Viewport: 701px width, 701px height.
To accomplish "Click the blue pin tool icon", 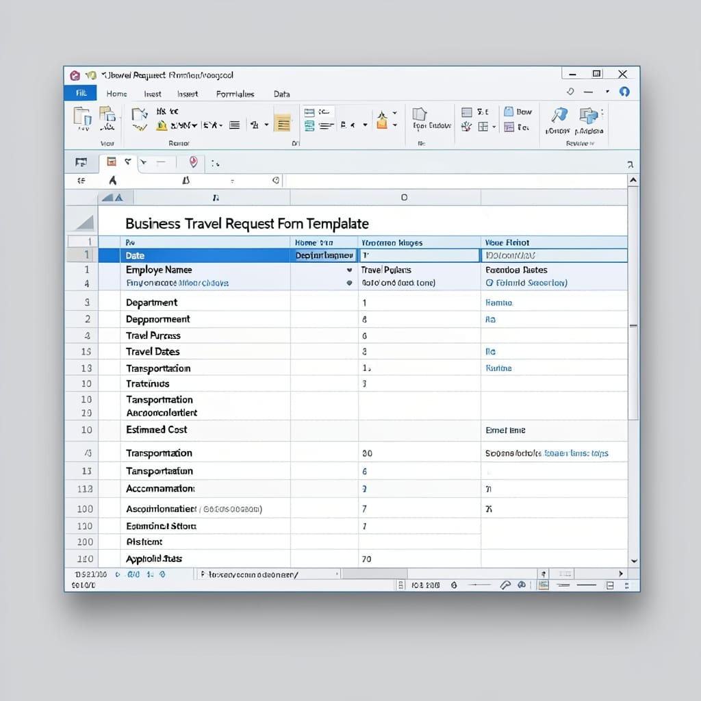I will [559, 115].
